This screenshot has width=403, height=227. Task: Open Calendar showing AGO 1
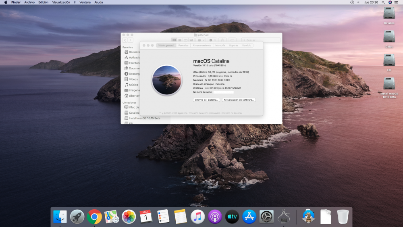pyautogui.click(x=146, y=217)
